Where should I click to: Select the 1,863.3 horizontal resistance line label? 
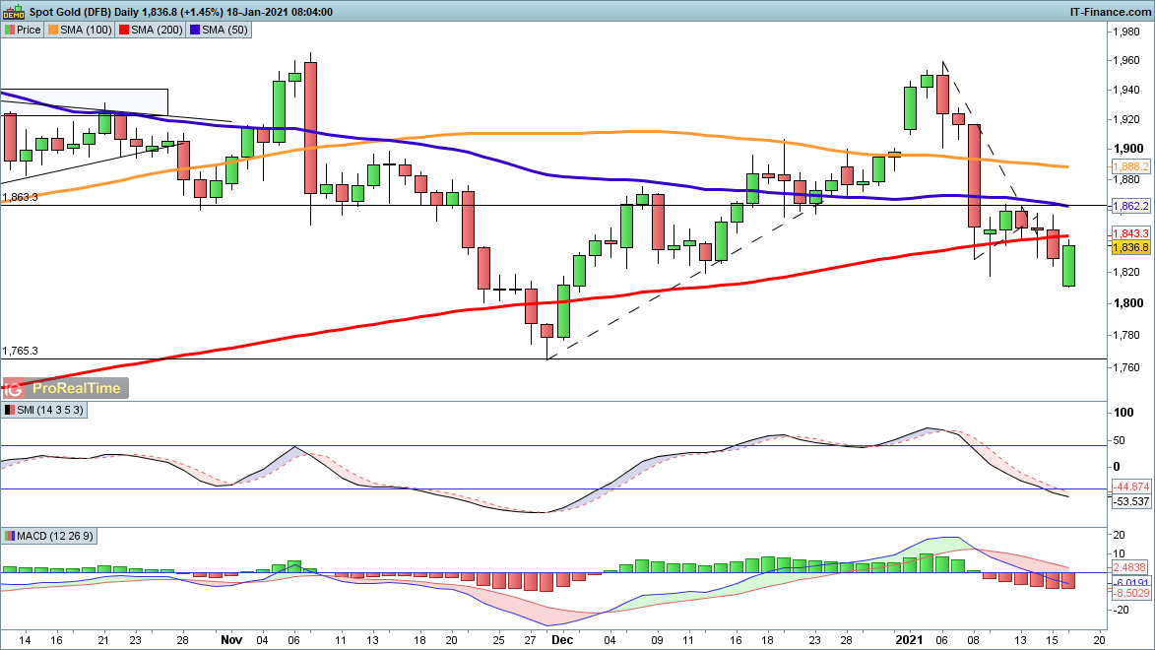coord(21,197)
